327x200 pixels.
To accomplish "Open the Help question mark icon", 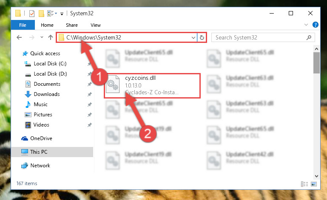I will [316, 25].
